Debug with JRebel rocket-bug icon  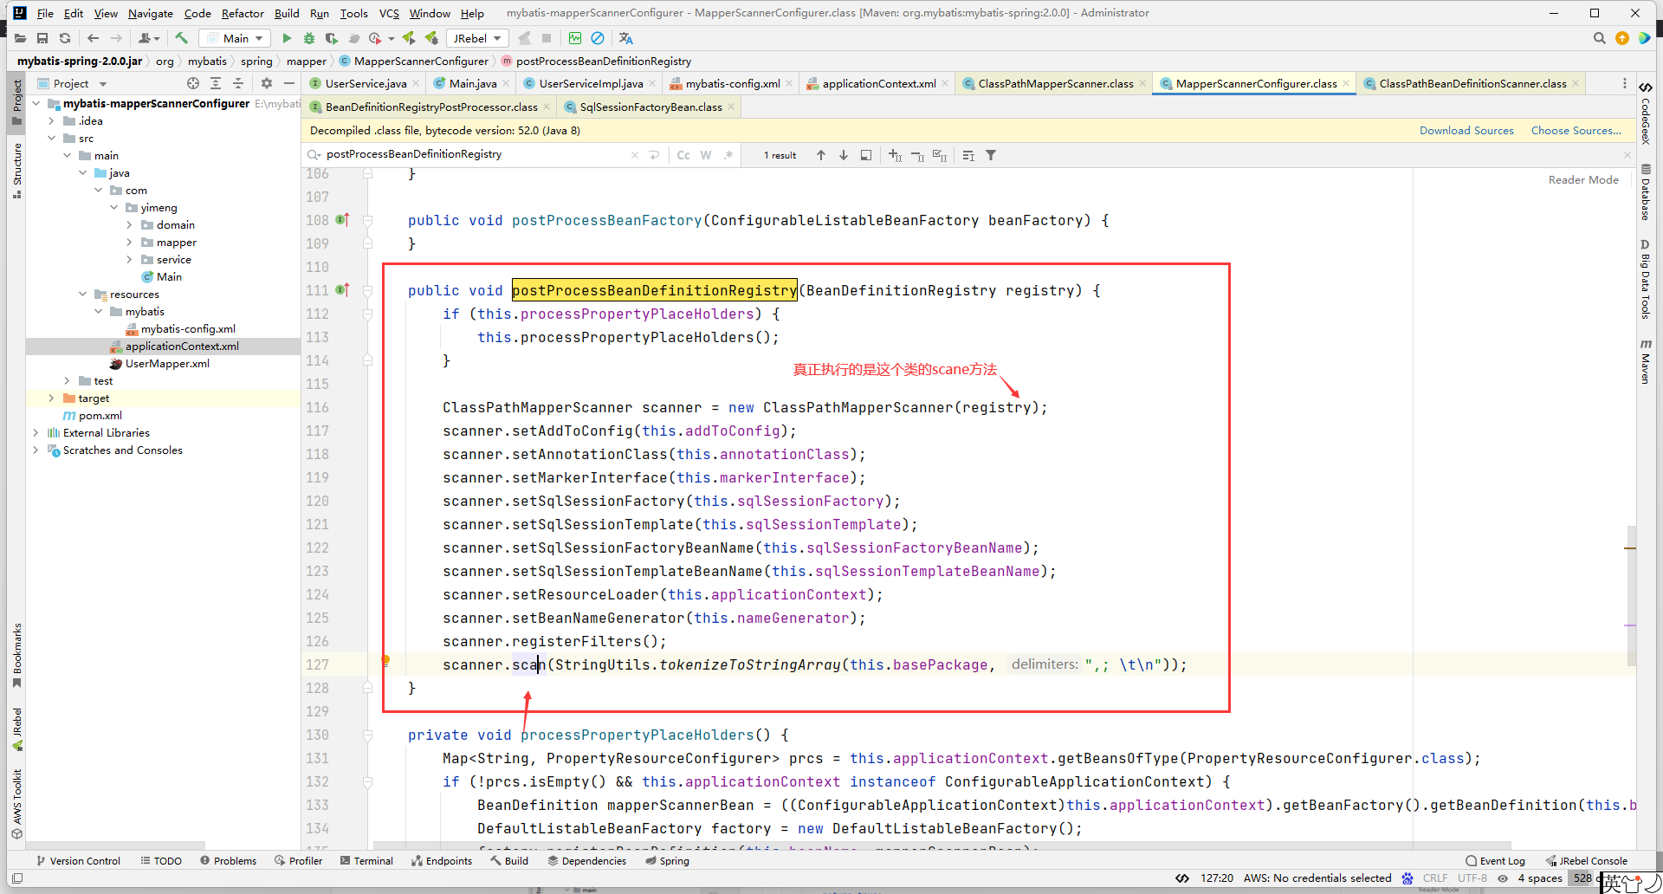coord(430,38)
